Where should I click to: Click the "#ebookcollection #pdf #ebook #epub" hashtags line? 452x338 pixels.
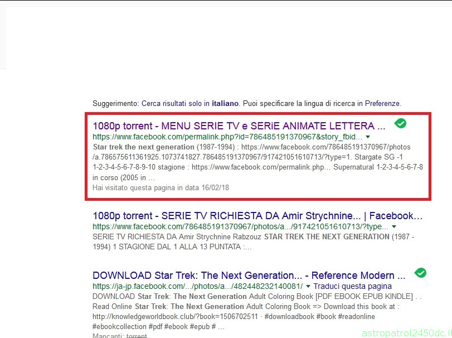(158, 327)
